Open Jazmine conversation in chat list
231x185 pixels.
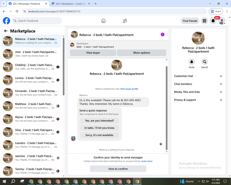(x=31, y=158)
